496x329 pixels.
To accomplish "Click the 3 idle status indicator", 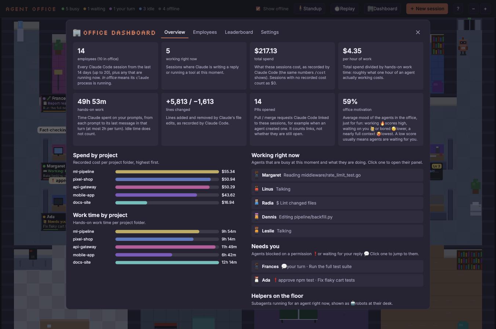I will pos(147,9).
